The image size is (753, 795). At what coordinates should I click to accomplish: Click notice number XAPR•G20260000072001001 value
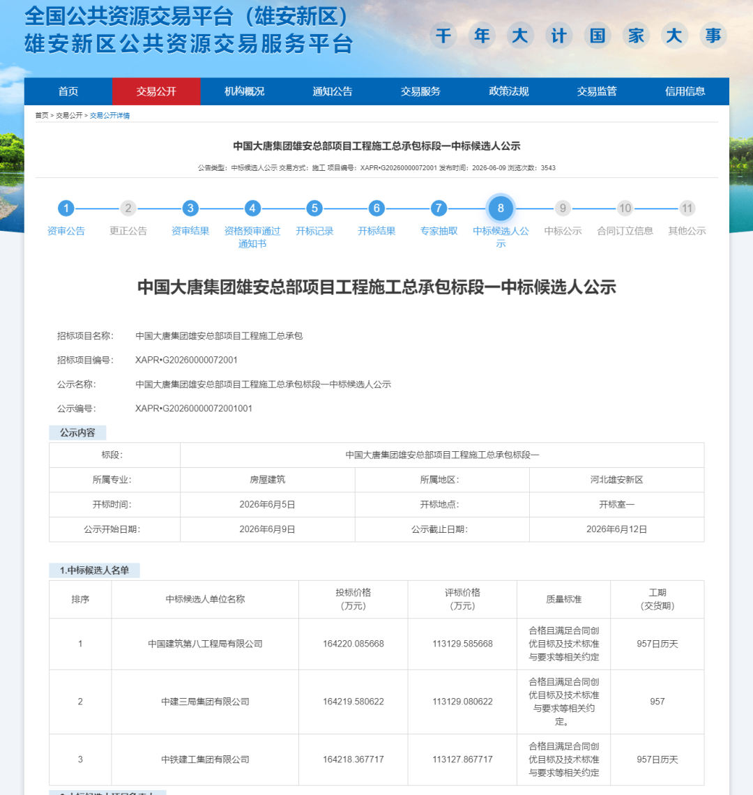(x=194, y=409)
